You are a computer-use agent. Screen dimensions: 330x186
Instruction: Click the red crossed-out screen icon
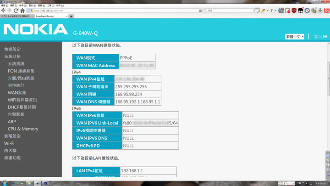pyautogui.click(x=327, y=10)
